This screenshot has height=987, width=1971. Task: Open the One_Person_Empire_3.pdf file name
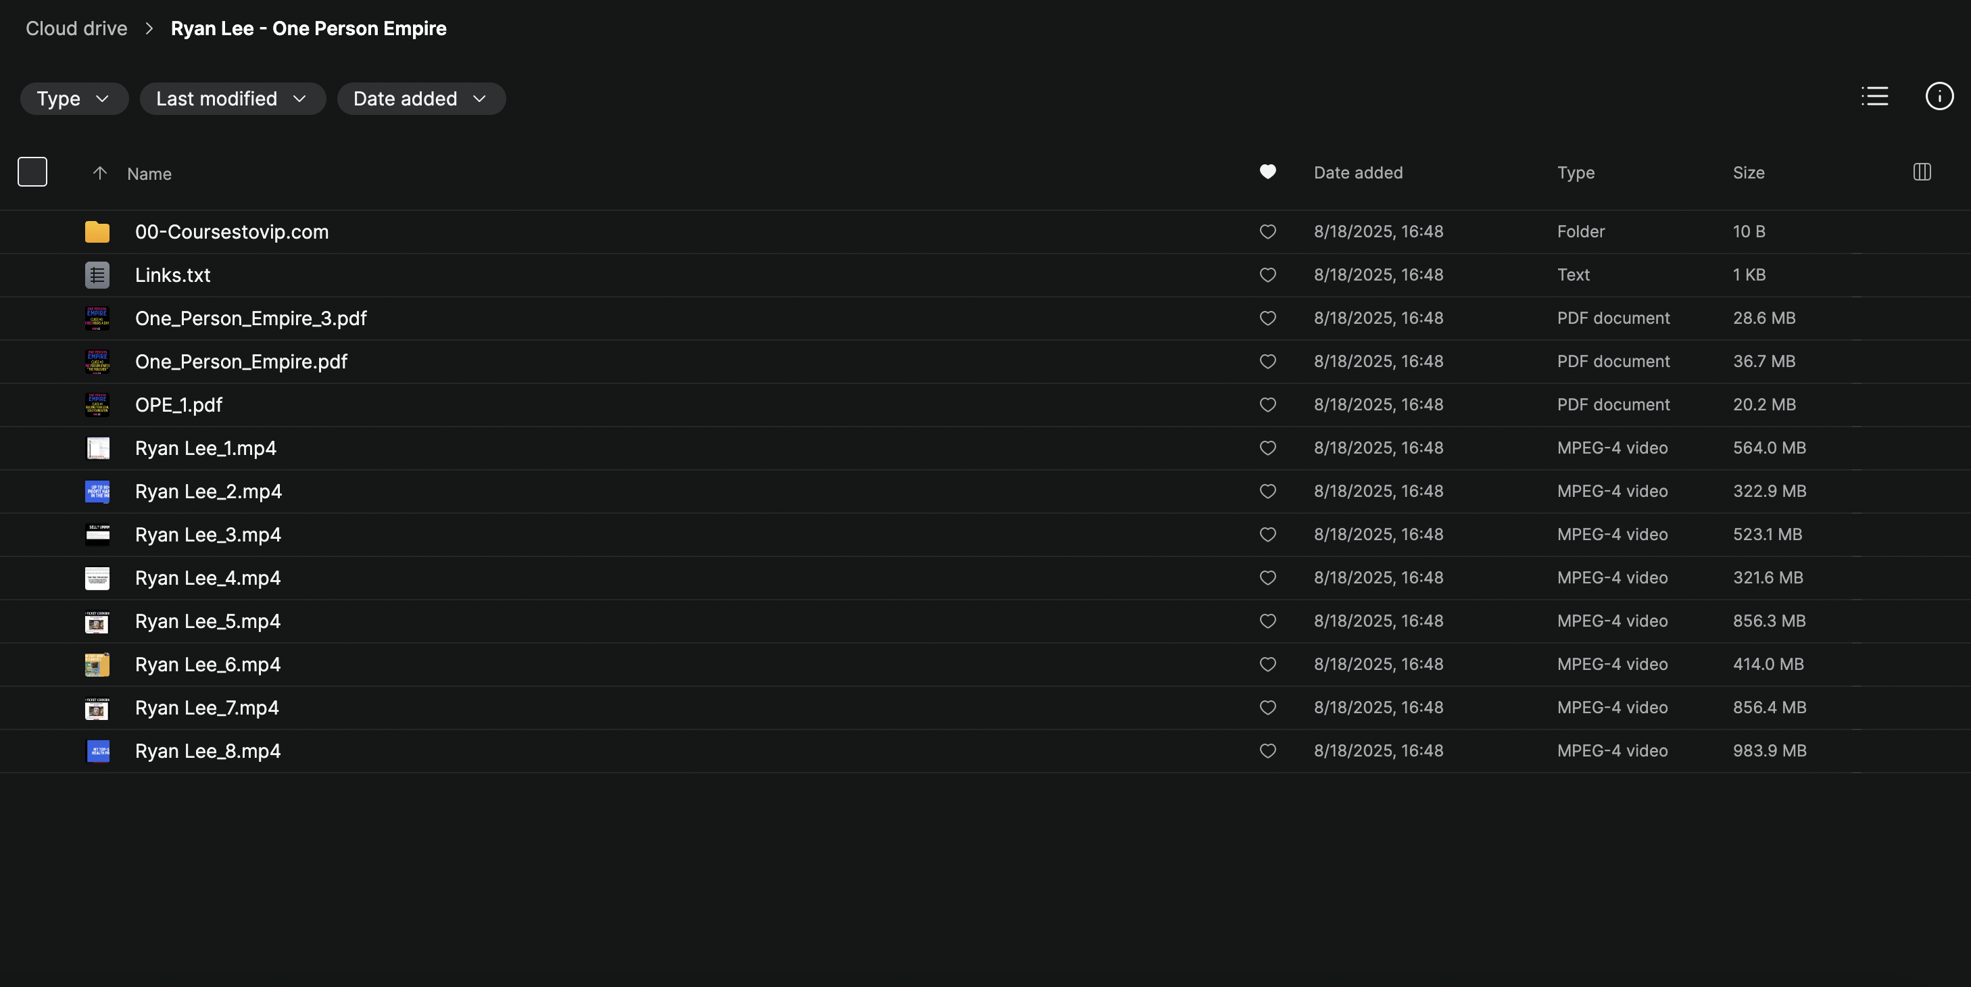coord(251,318)
